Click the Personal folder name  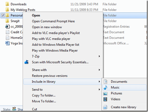17,15
